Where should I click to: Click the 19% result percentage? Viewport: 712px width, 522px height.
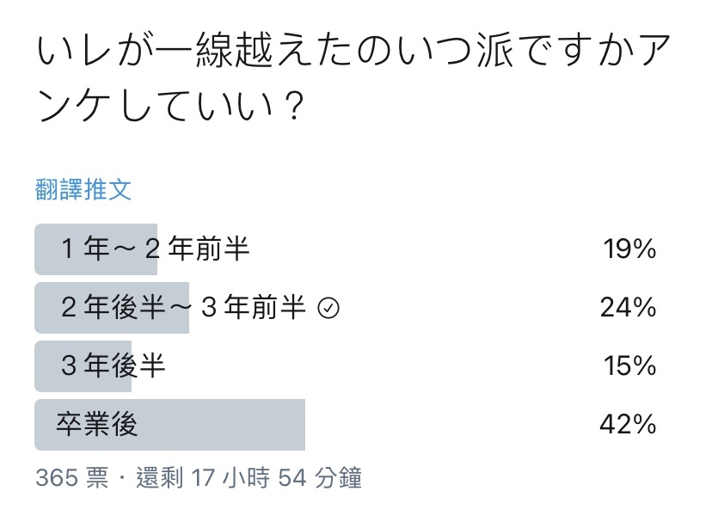629,249
